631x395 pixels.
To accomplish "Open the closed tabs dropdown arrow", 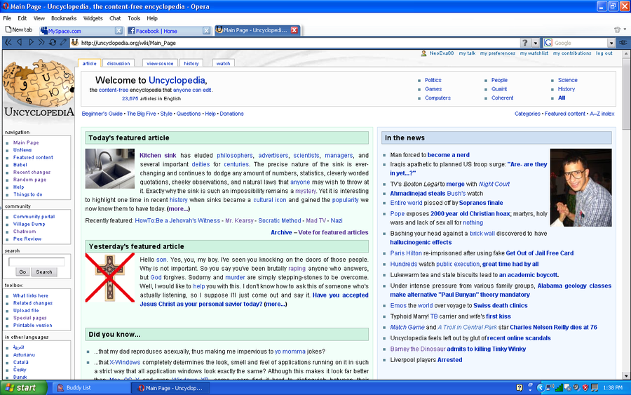I will 625,29.
